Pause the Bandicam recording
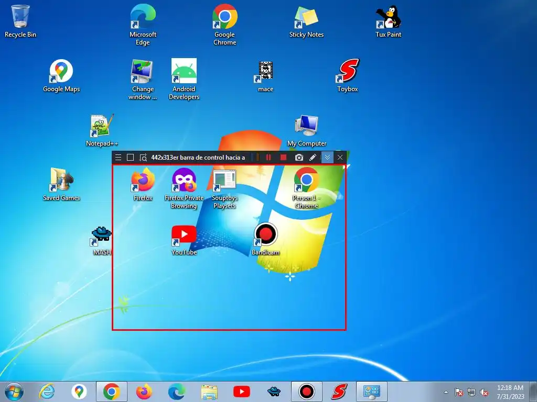This screenshot has height=402, width=537. coord(268,158)
